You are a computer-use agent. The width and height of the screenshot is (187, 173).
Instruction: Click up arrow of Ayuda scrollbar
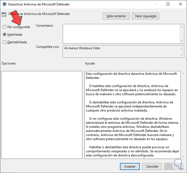coord(183,73)
